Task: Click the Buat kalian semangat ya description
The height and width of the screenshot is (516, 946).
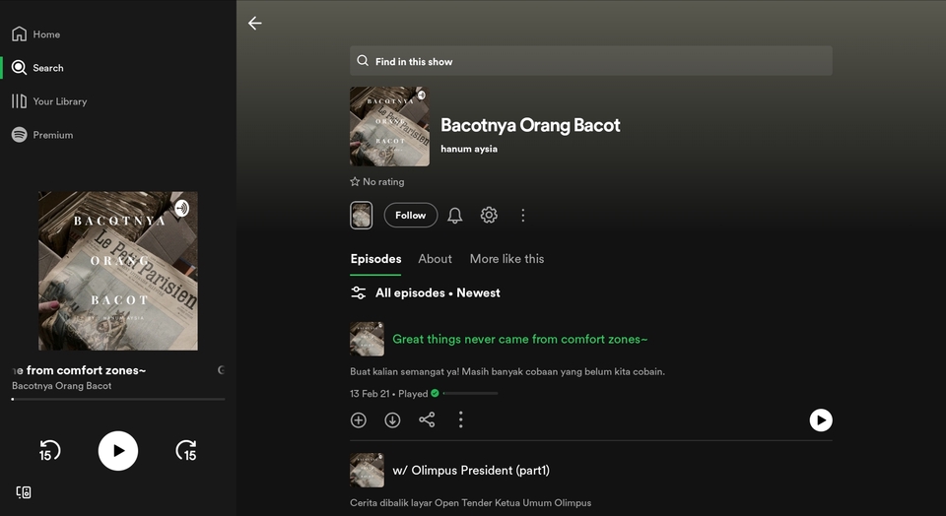Action: click(507, 372)
